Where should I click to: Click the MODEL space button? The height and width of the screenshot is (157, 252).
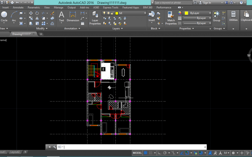coord(137,153)
